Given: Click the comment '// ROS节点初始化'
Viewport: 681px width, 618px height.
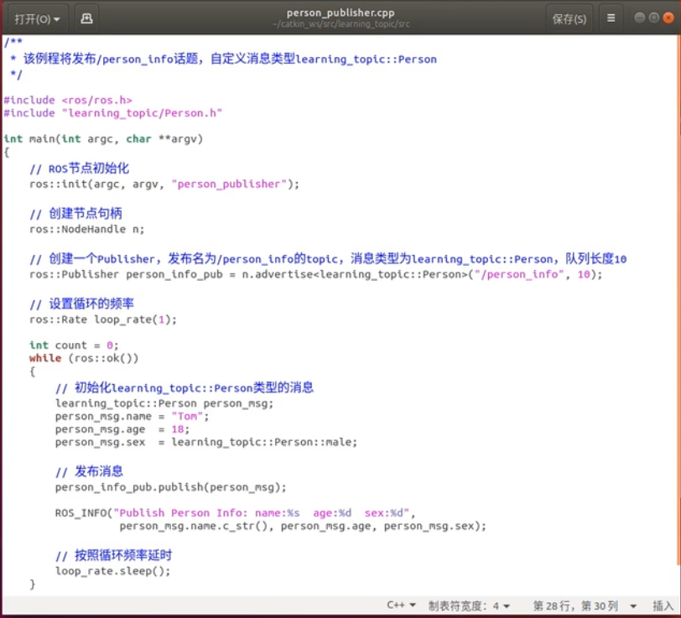Looking at the screenshot, I should 80,169.
